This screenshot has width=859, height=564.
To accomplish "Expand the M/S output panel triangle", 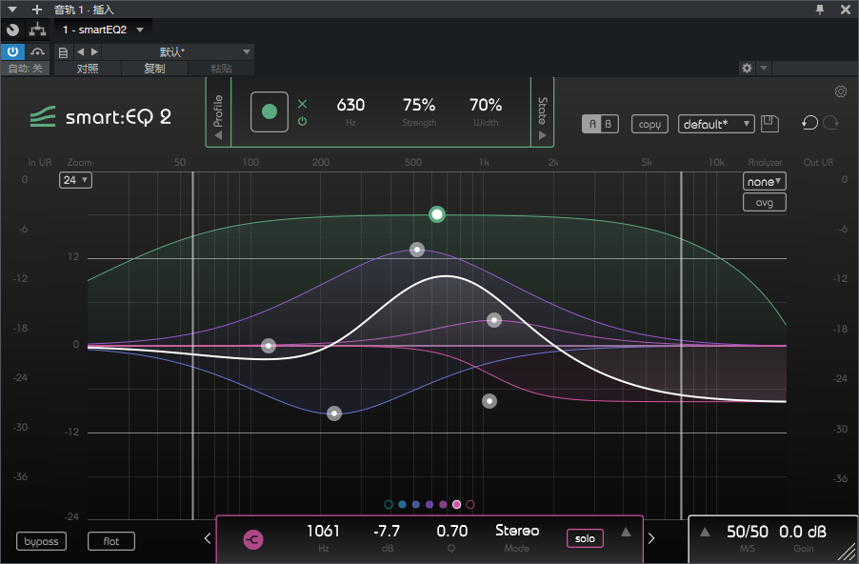I will [705, 532].
